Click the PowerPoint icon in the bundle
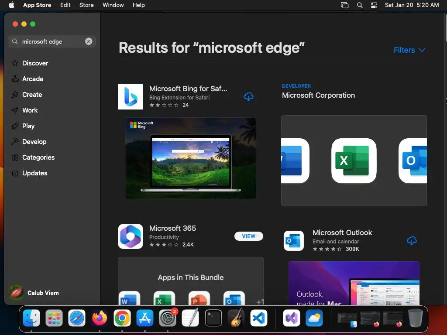The height and width of the screenshot is (335, 447). pos(199,298)
